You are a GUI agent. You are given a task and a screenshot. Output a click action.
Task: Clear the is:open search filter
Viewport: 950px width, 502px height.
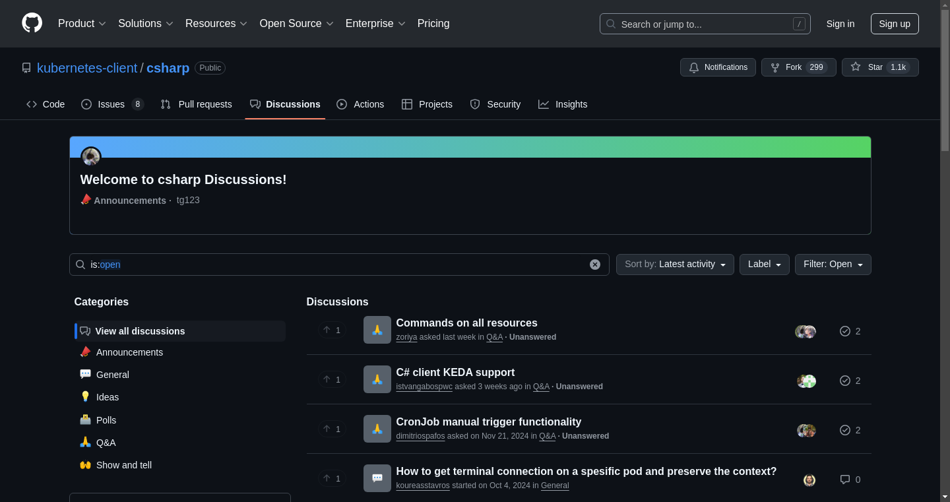pyautogui.click(x=595, y=265)
